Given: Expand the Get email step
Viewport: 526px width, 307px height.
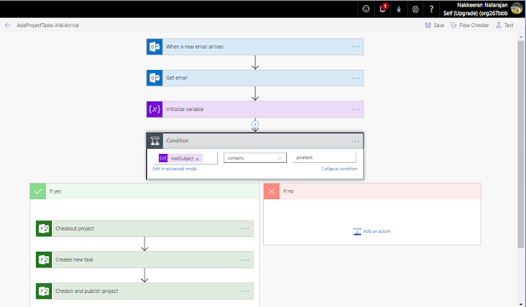Looking at the screenshot, I should pos(255,78).
